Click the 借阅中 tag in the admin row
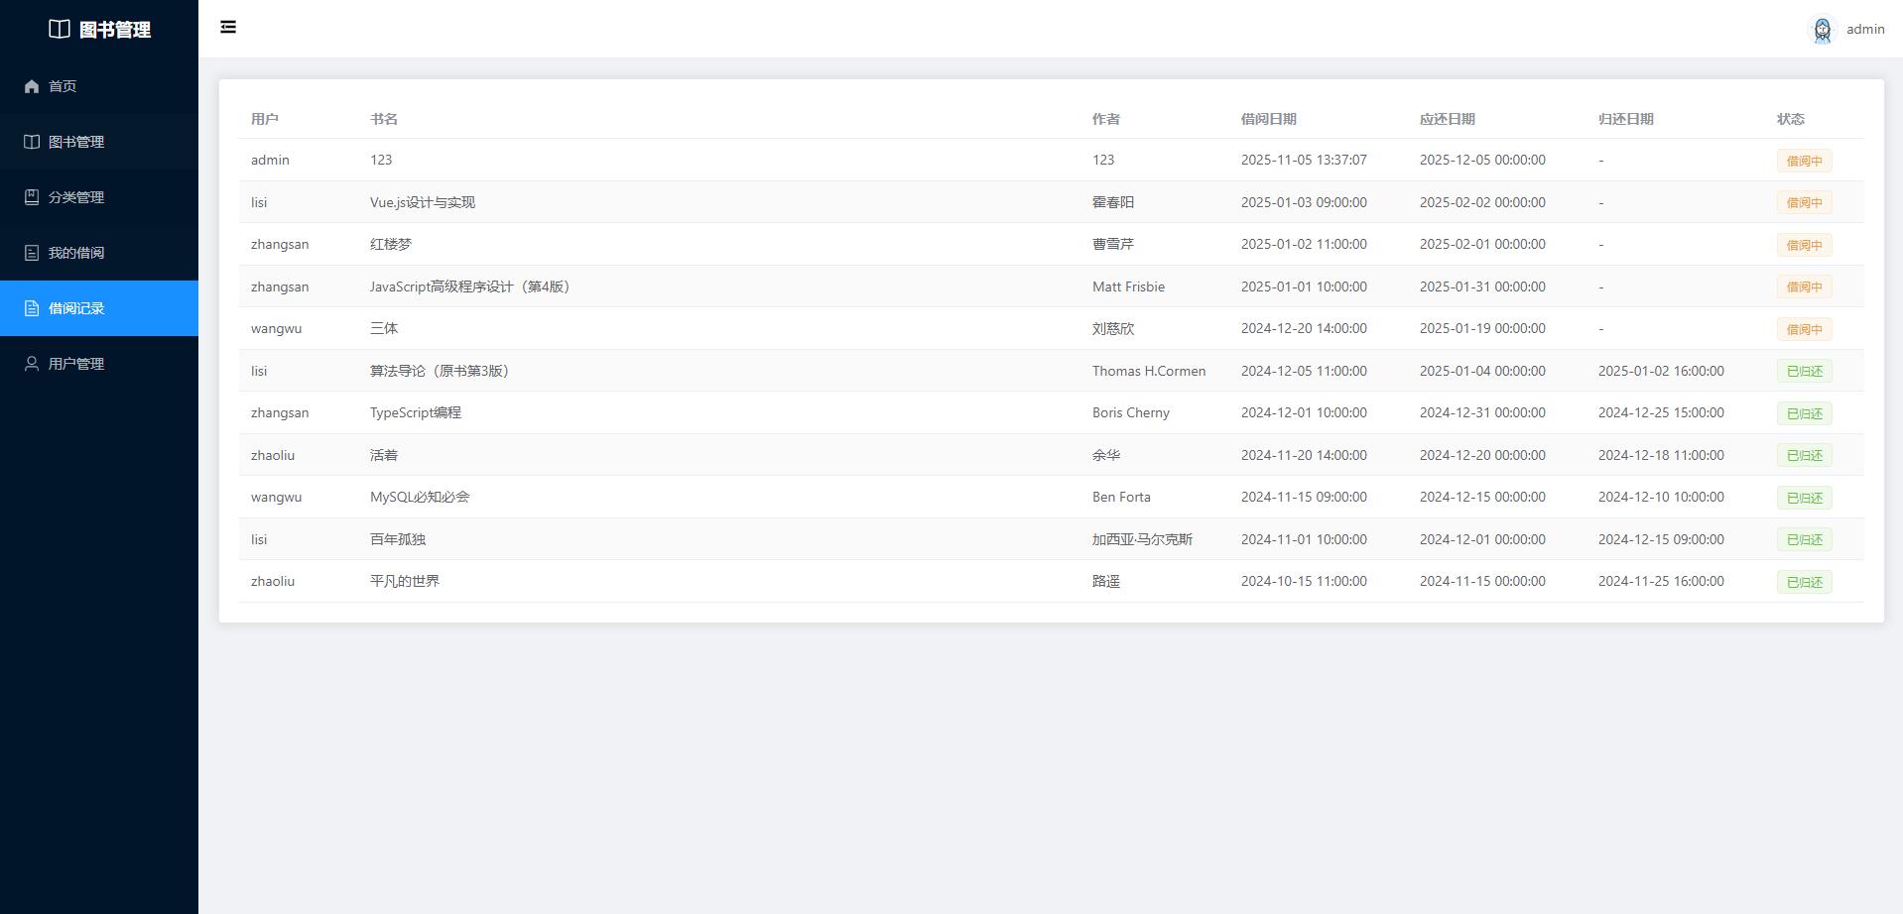The width and height of the screenshot is (1903, 914). pyautogui.click(x=1803, y=161)
